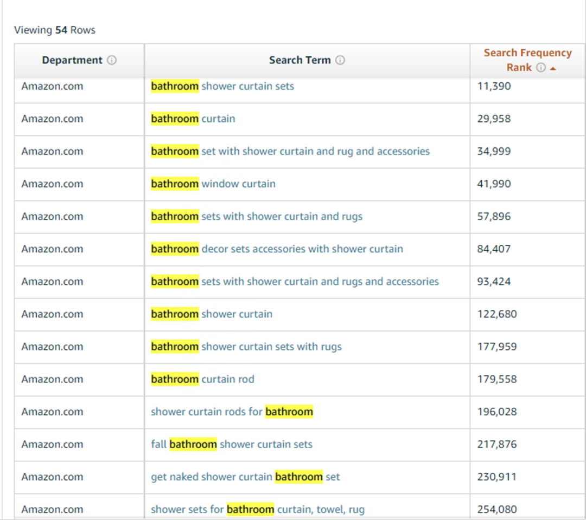The width and height of the screenshot is (586, 520).
Task: Select the rank value 177,959
Action: [497, 347]
